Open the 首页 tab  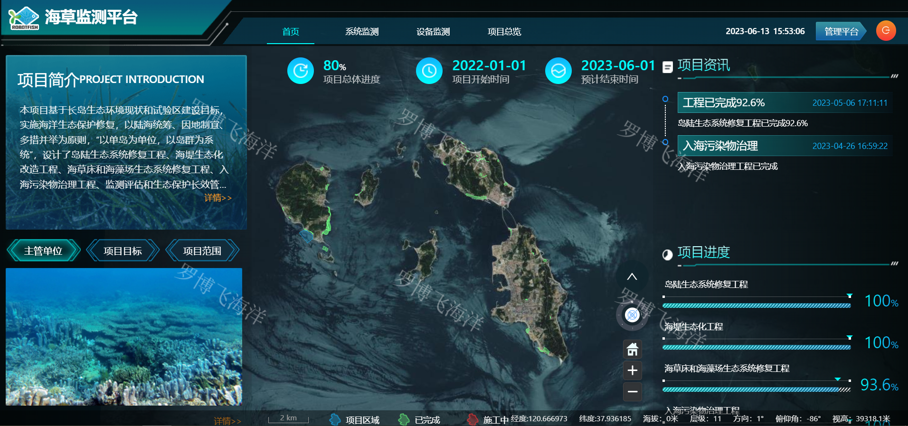point(291,32)
